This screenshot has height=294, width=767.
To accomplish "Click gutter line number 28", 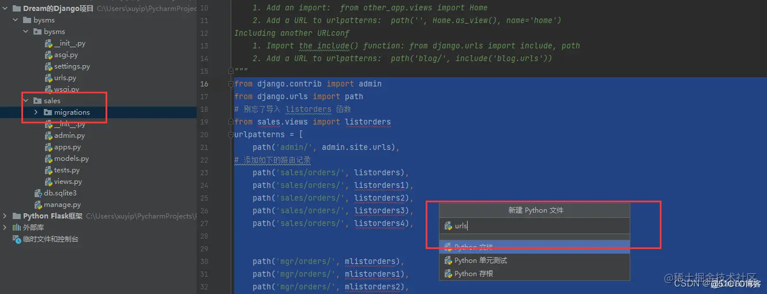I will 204,236.
